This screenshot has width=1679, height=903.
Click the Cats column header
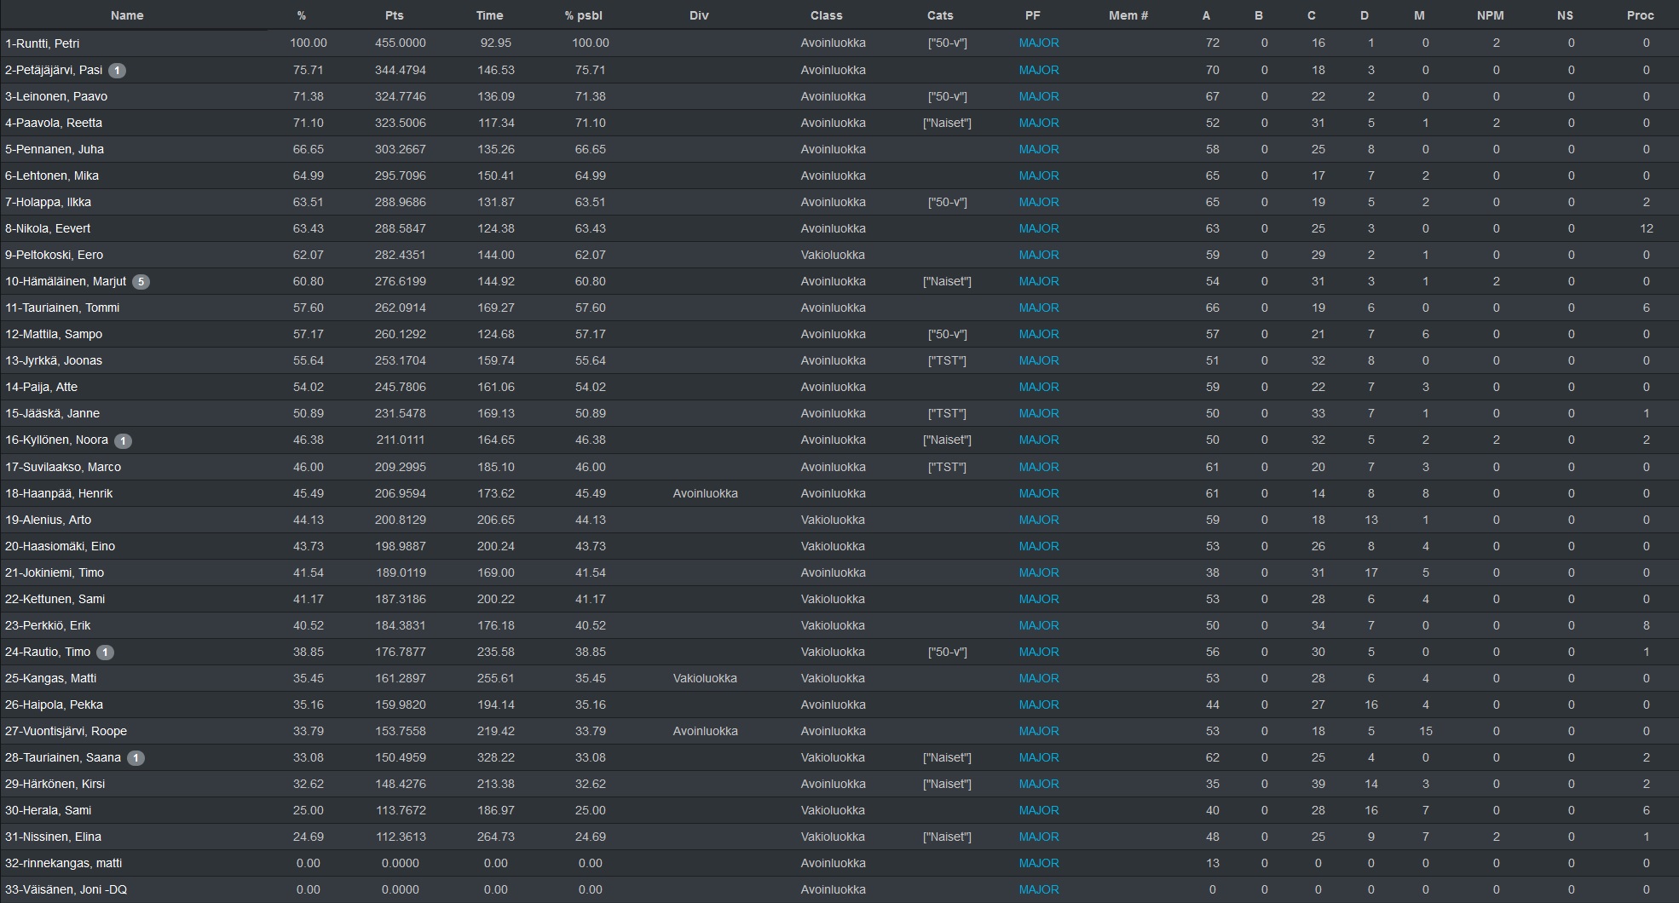tap(940, 15)
